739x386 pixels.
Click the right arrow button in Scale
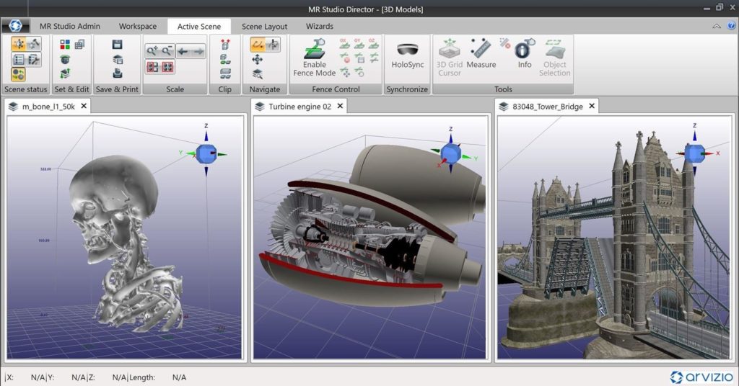click(198, 51)
